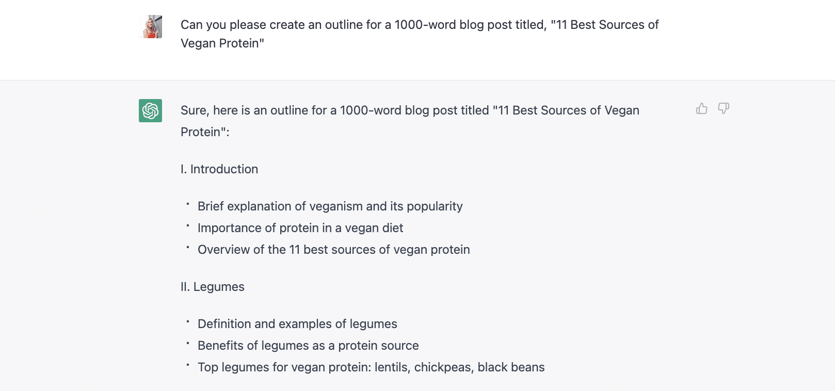This screenshot has height=391, width=835.
Task: Click the bullet beside veganism popularity point
Action: (187, 205)
